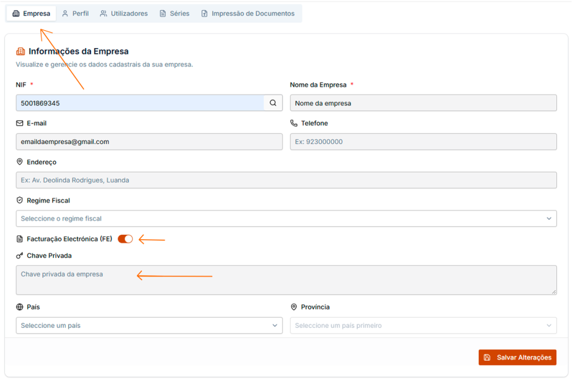The height and width of the screenshot is (381, 572).
Task: Click the location pin icon beside Endereço
Action: pyautogui.click(x=20, y=161)
